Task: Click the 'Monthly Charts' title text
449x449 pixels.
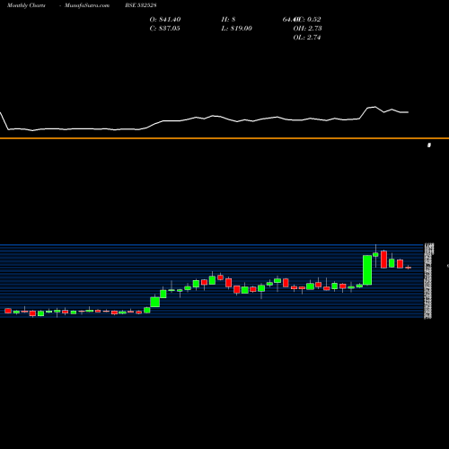Action: pos(26,5)
